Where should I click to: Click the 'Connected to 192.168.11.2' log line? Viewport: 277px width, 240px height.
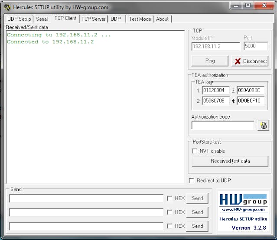(50, 42)
